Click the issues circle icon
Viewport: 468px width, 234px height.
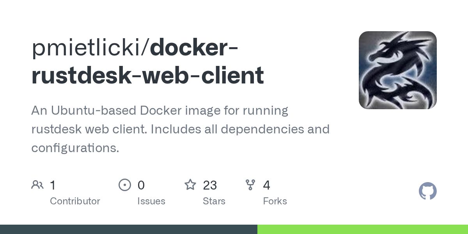point(125,185)
